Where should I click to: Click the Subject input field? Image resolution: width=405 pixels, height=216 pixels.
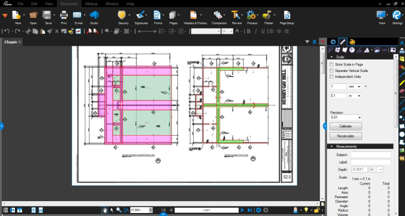(x=370, y=155)
